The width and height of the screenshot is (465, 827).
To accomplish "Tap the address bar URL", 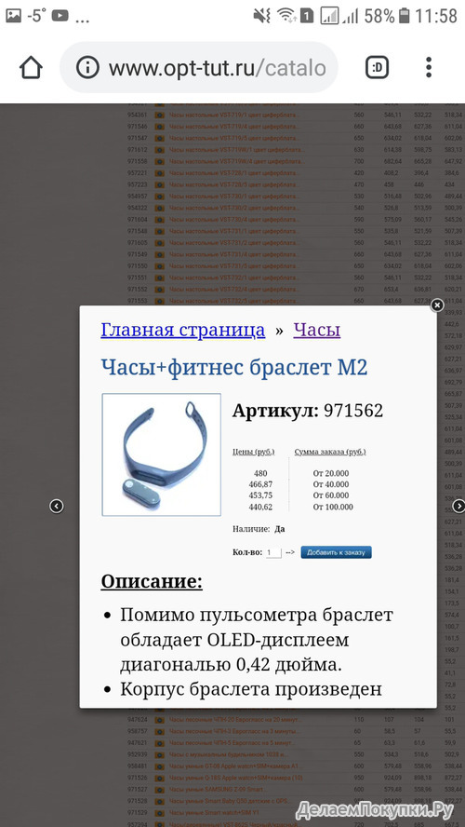I will point(218,68).
